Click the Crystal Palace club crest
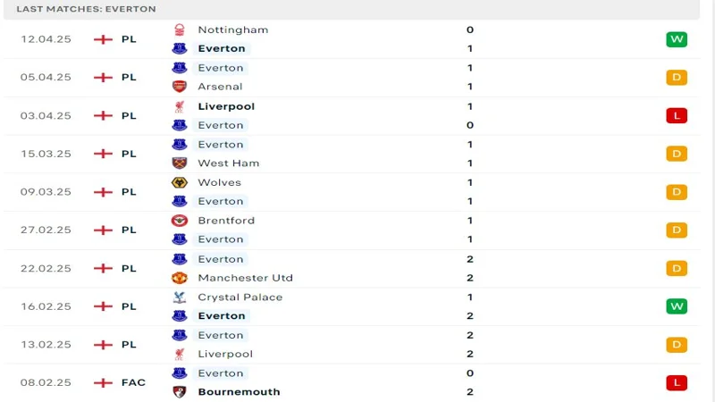Screen dimensions: 715x402 [180, 297]
